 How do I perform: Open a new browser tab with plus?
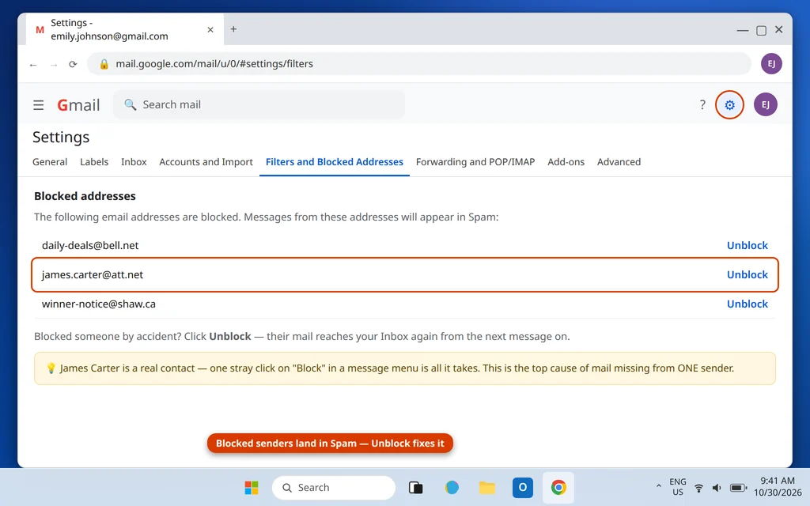tap(233, 29)
